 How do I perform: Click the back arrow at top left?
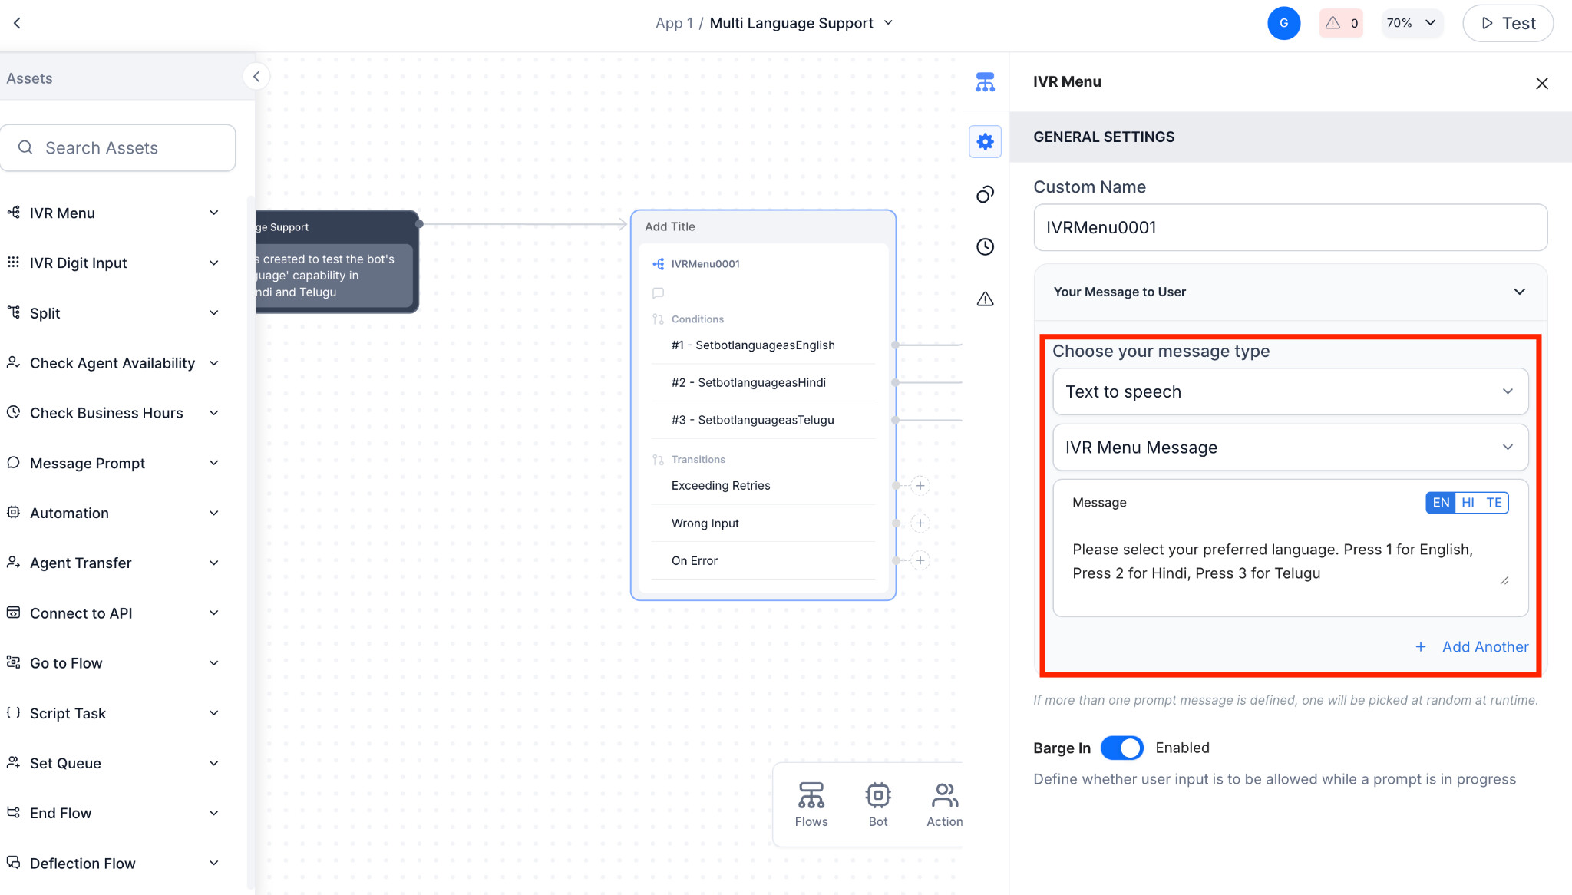[17, 23]
